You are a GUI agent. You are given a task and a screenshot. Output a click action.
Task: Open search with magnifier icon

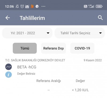pyautogui.click(x=100, y=18)
